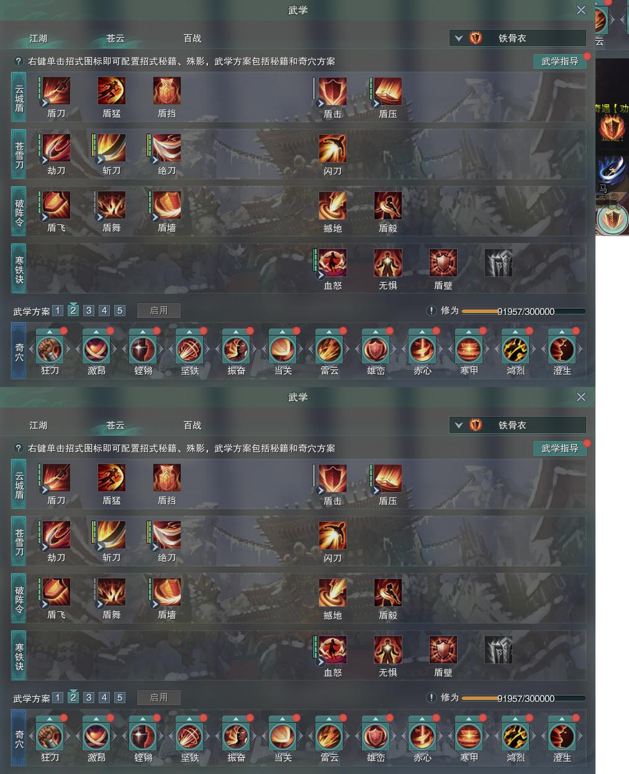The image size is (629, 774).
Task: Choose 武学方案 number 3 in the lower panel
Action: pyautogui.click(x=89, y=698)
